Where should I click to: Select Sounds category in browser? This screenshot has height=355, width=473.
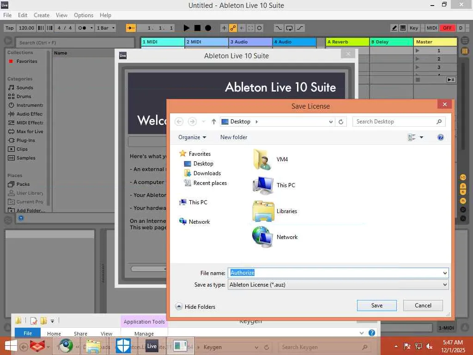[25, 87]
